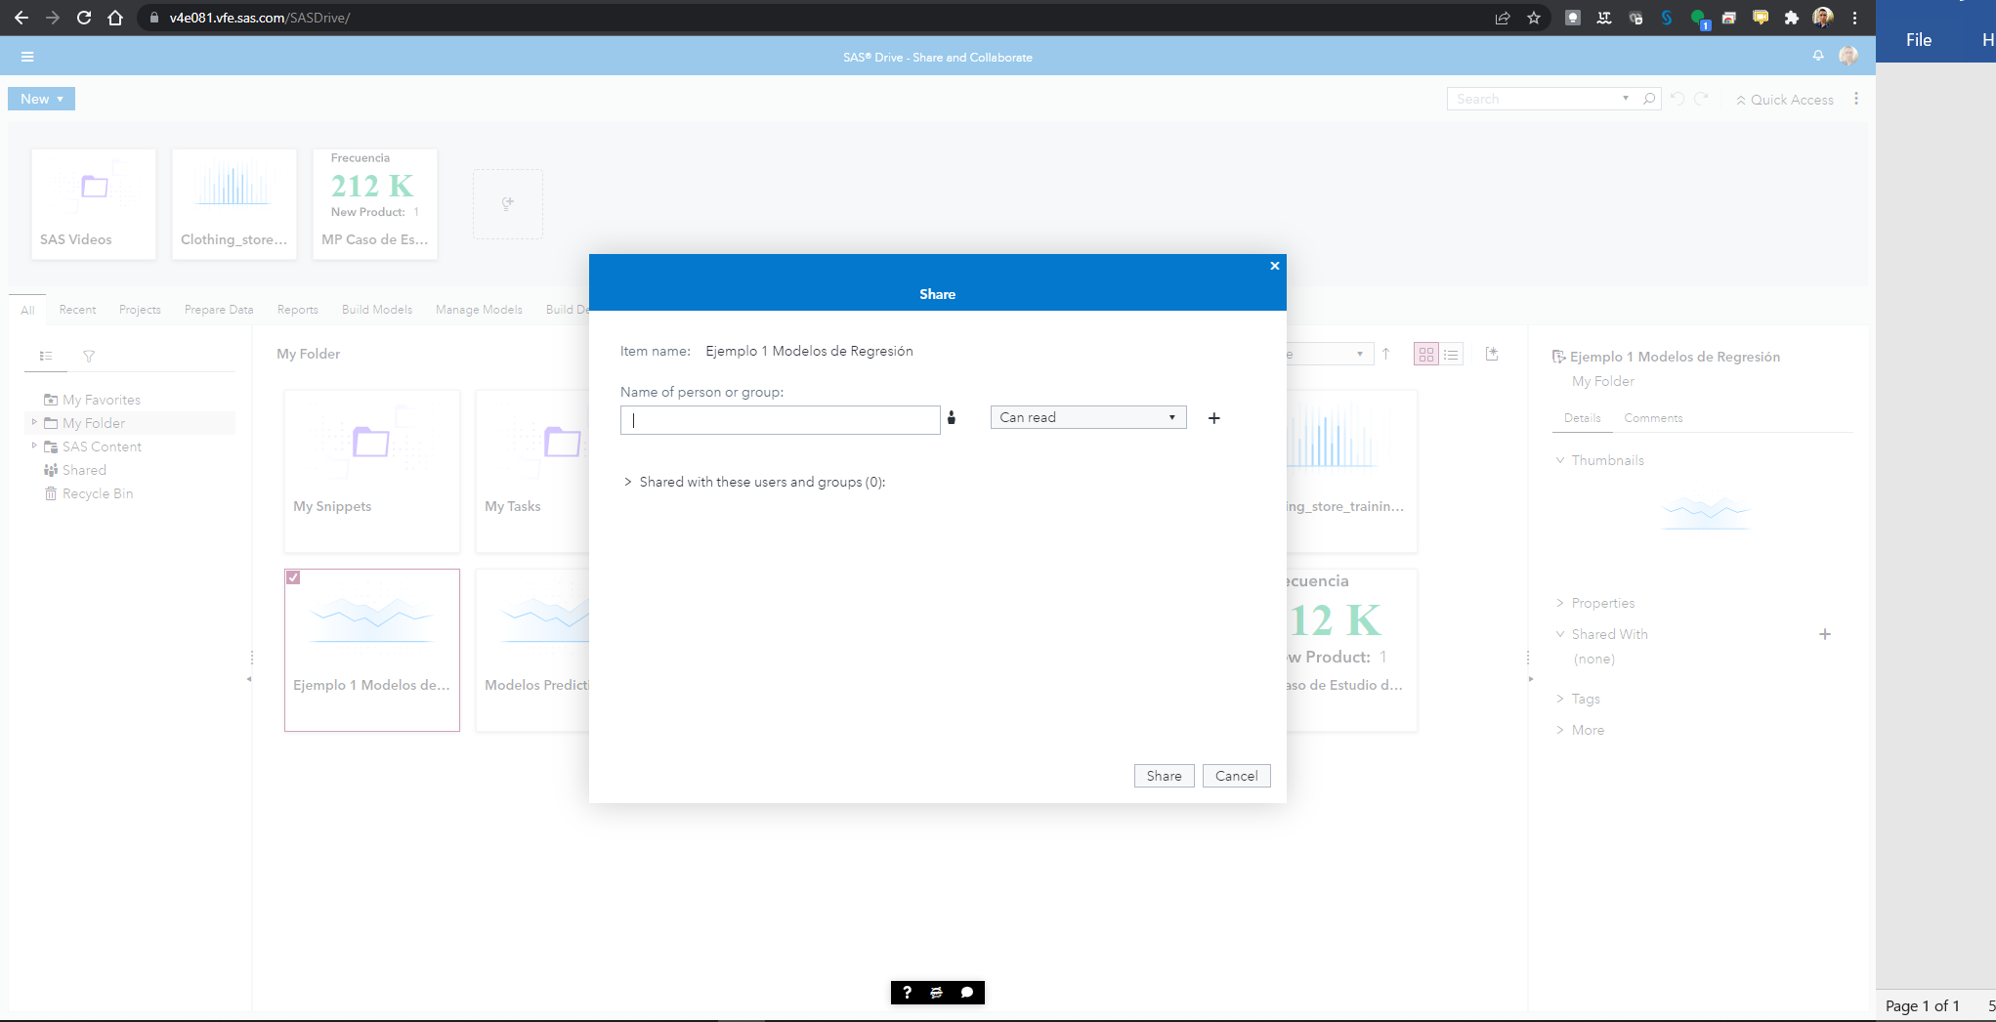Open the hamburger menu icon
The image size is (1996, 1022).
tap(28, 56)
